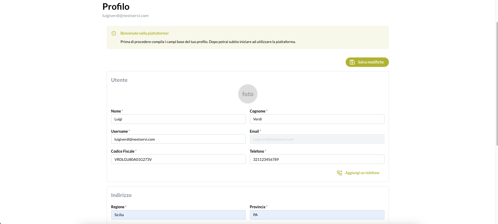Select the Cognome field containing Verdi

[317, 119]
